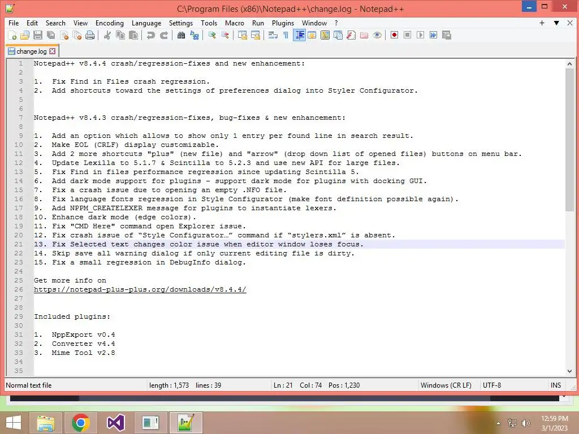Click the Redo arrow icon
The image size is (579, 434).
164,35
